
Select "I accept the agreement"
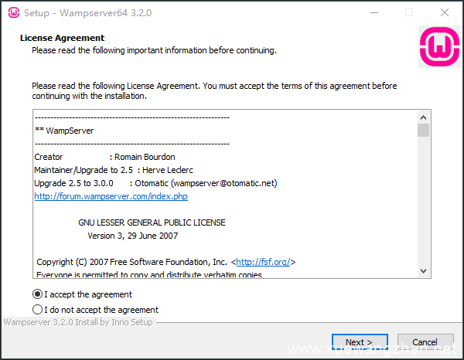[38, 294]
